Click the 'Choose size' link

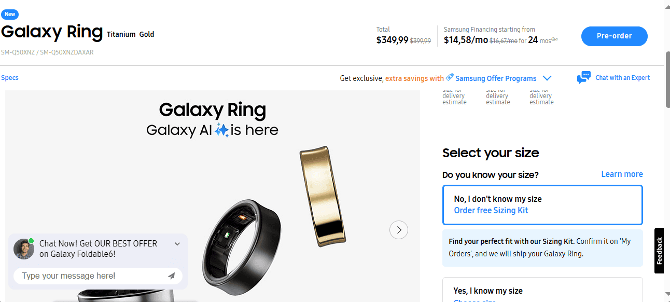point(474,300)
